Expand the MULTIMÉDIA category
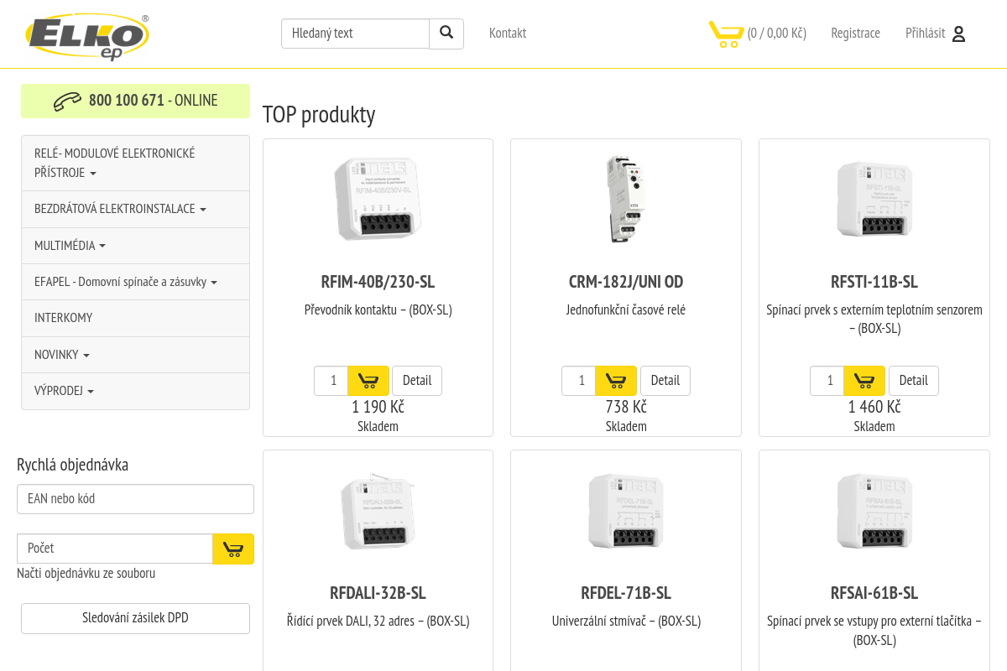1007x671 pixels. 135,246
